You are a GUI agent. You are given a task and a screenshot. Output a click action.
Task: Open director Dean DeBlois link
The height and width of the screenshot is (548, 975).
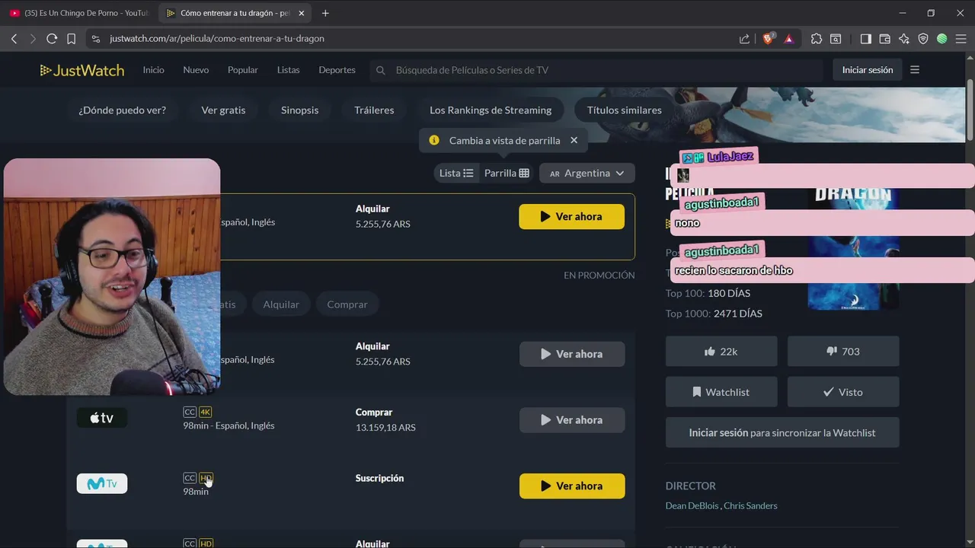[692, 505]
